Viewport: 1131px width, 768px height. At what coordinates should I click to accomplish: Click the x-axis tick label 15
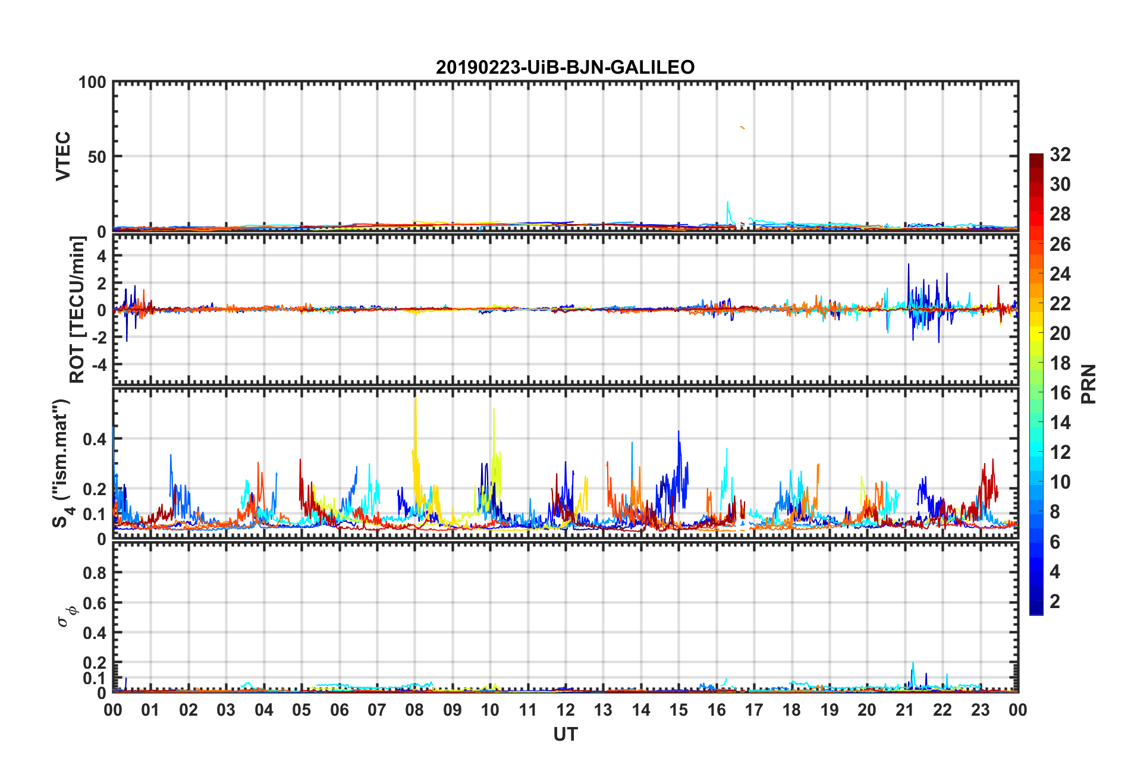(678, 710)
